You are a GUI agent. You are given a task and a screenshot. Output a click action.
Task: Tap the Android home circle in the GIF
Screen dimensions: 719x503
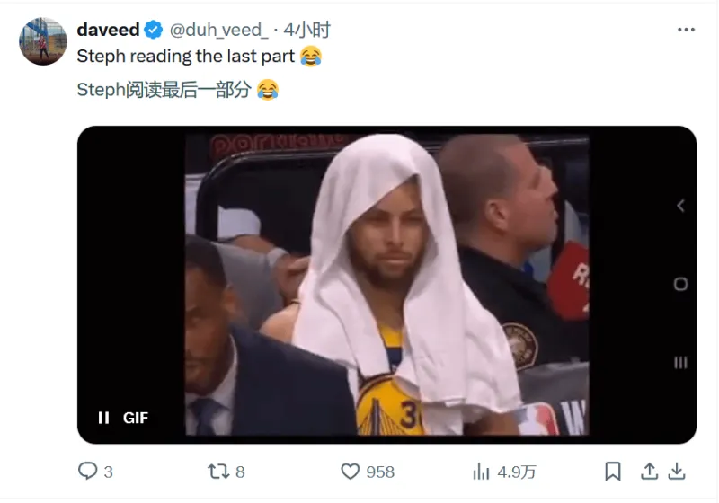(x=681, y=284)
